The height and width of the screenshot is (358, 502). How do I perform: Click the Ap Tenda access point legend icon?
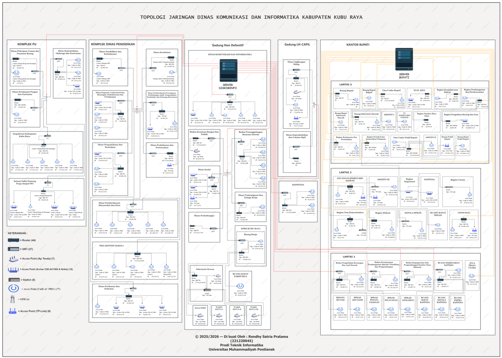pyautogui.click(x=13, y=259)
